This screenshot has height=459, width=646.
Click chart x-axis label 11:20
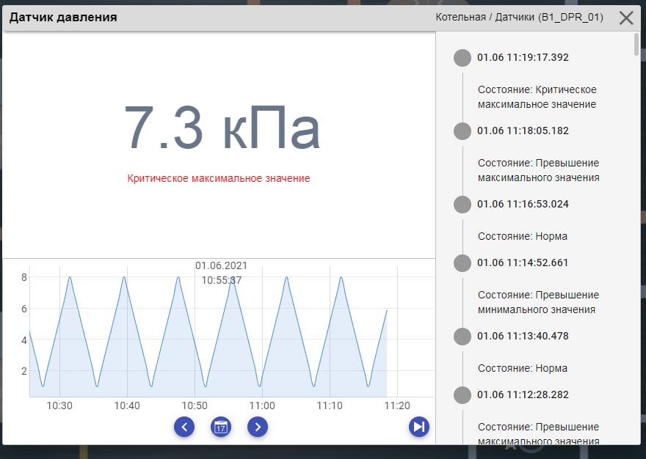tap(397, 405)
